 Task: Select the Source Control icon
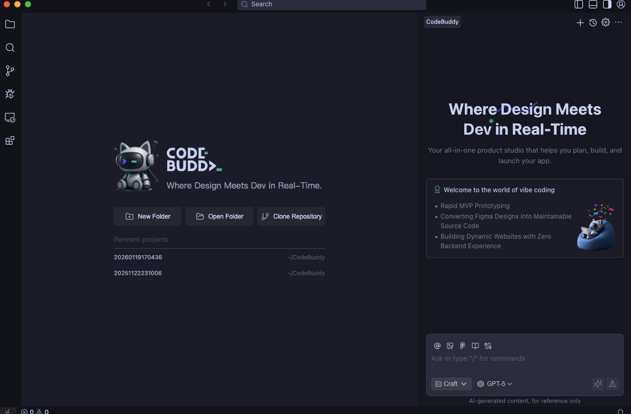point(9,70)
